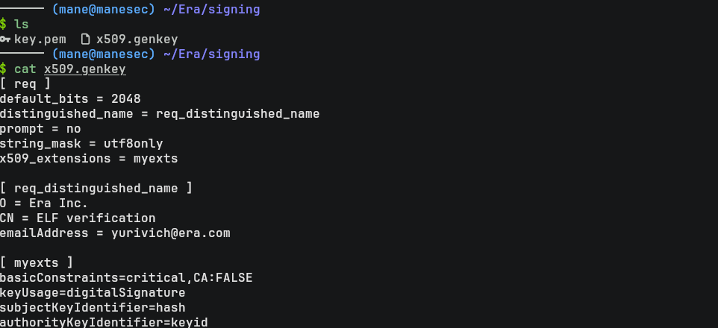Click the basicConstraints=critical,CA:FALSE line

point(126,277)
